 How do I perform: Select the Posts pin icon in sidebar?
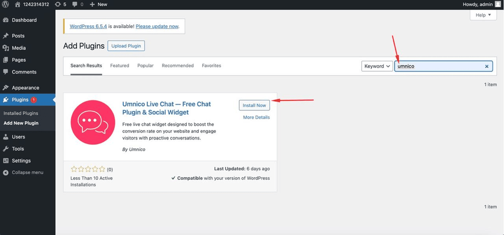6,36
